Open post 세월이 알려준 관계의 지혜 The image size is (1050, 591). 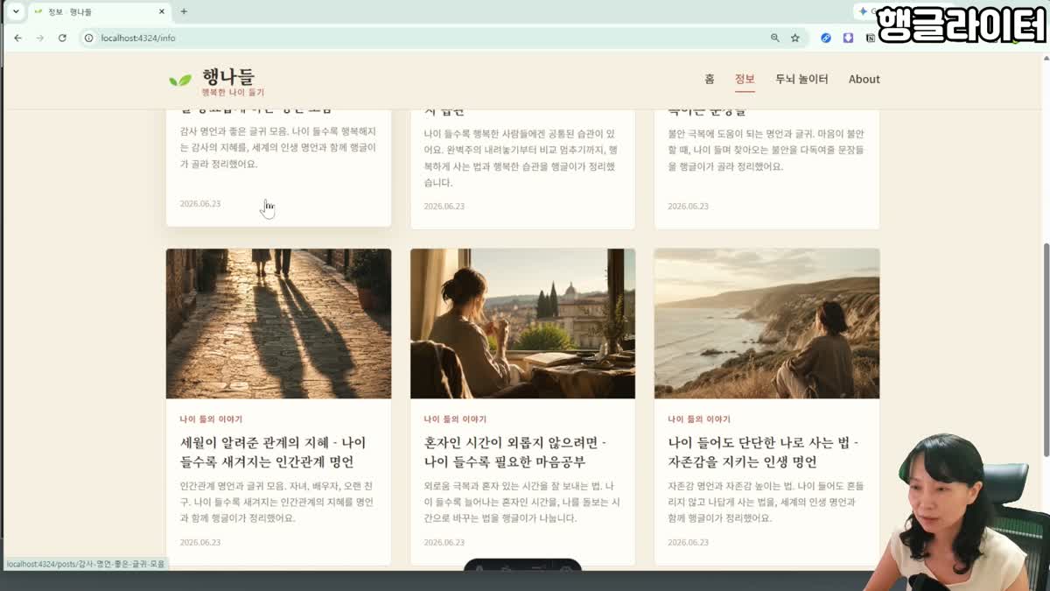click(273, 453)
